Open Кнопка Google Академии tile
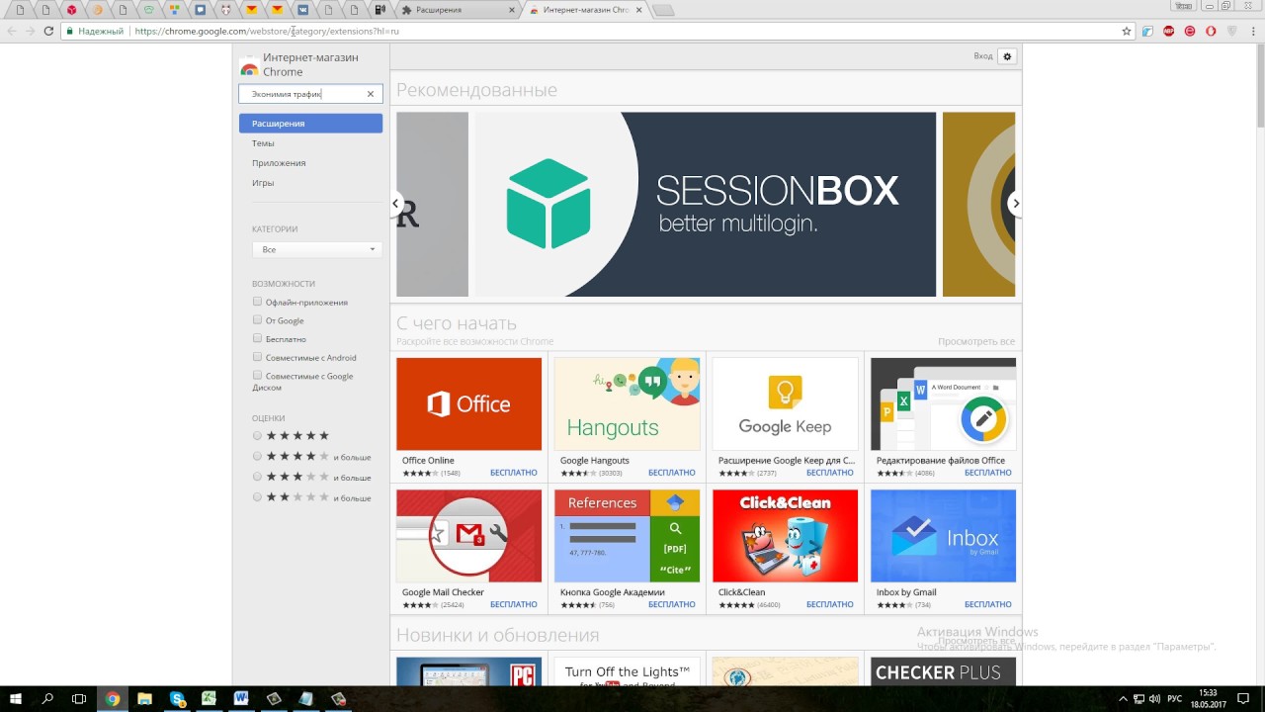 coord(627,549)
